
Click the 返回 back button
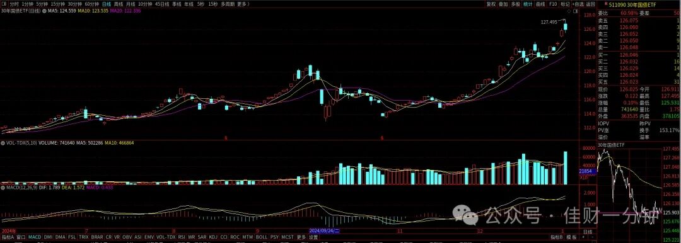click(590, 4)
